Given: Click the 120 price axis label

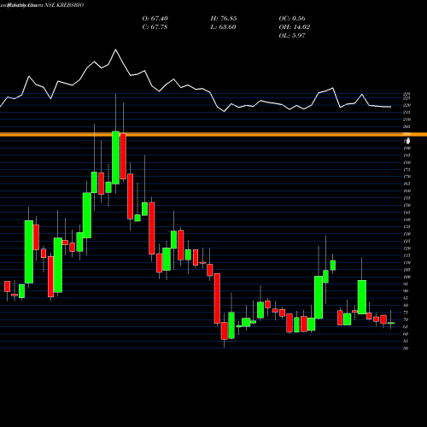Looking at the screenshot, I should click(x=407, y=249).
